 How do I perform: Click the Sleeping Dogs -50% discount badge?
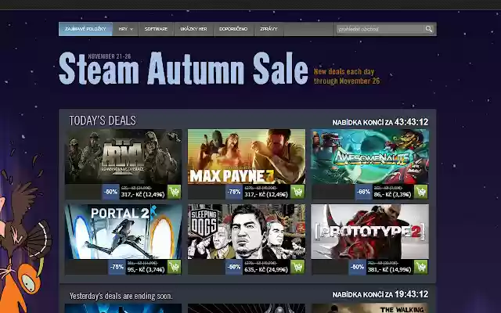point(234,267)
